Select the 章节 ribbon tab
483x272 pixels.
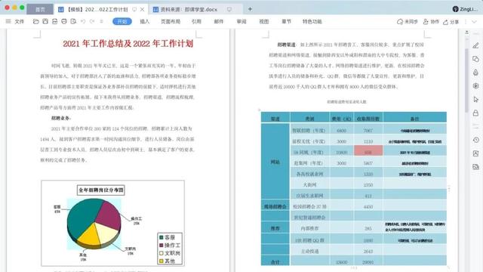tap(287, 22)
